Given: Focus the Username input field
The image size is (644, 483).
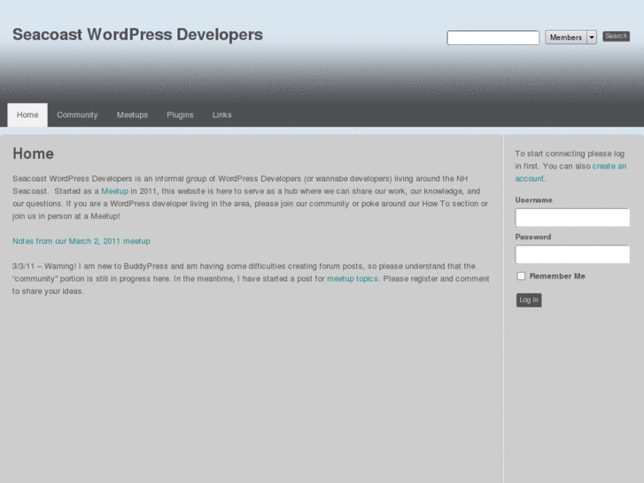Looking at the screenshot, I should click(572, 217).
